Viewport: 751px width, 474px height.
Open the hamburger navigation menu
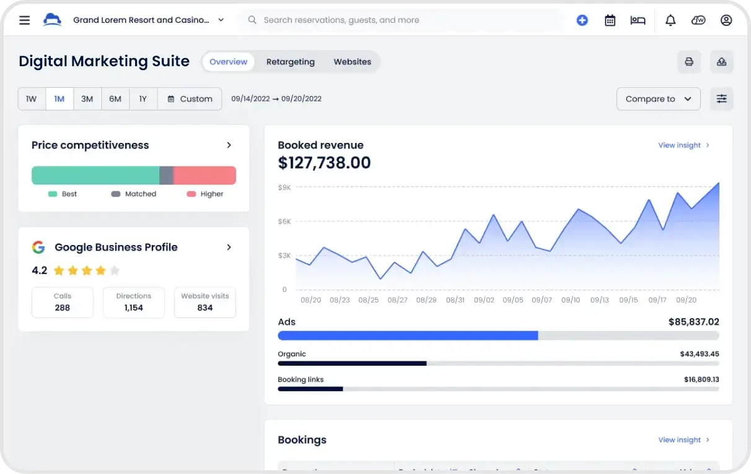click(x=24, y=20)
